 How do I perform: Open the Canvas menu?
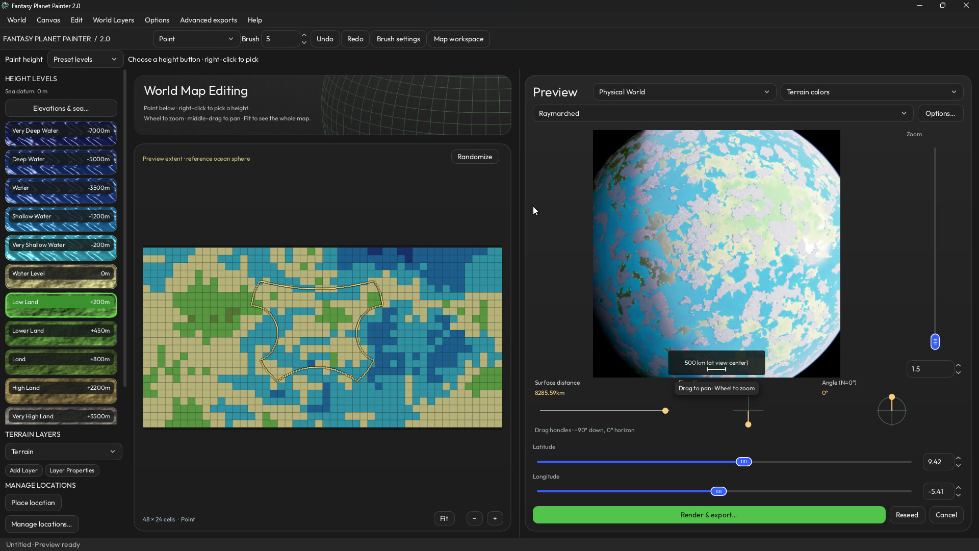(48, 20)
